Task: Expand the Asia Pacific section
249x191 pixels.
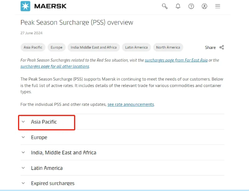Action: pyautogui.click(x=44, y=122)
